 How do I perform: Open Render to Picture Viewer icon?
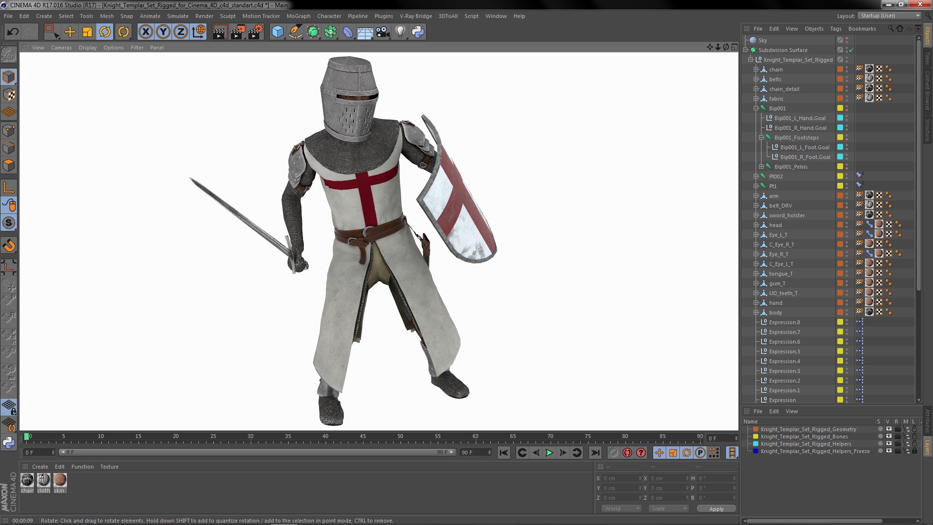point(237,32)
